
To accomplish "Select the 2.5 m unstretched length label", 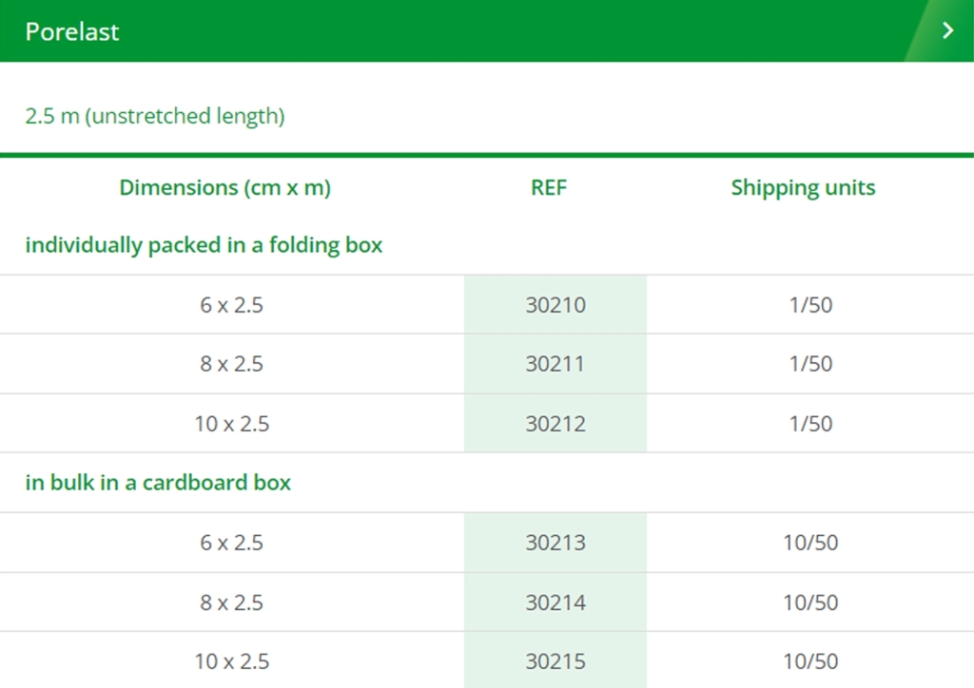I will 155,116.
